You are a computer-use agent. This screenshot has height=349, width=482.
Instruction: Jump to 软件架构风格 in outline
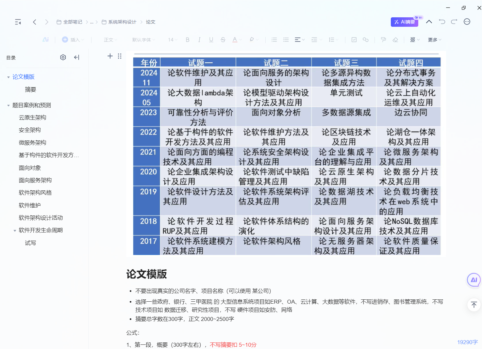35,193
